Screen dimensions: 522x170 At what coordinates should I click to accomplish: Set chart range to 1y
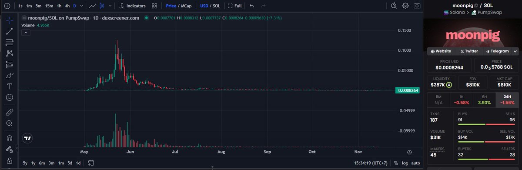[x=33, y=163]
